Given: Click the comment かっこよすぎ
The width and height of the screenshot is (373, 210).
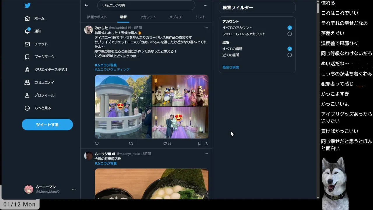Looking at the screenshot, I should click(335, 94).
